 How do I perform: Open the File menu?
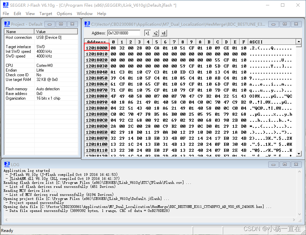click(x=6, y=14)
